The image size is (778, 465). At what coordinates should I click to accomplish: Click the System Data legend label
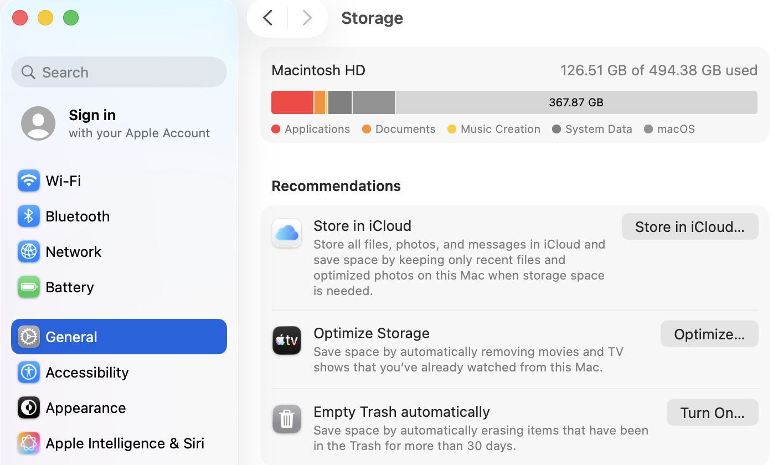point(599,129)
